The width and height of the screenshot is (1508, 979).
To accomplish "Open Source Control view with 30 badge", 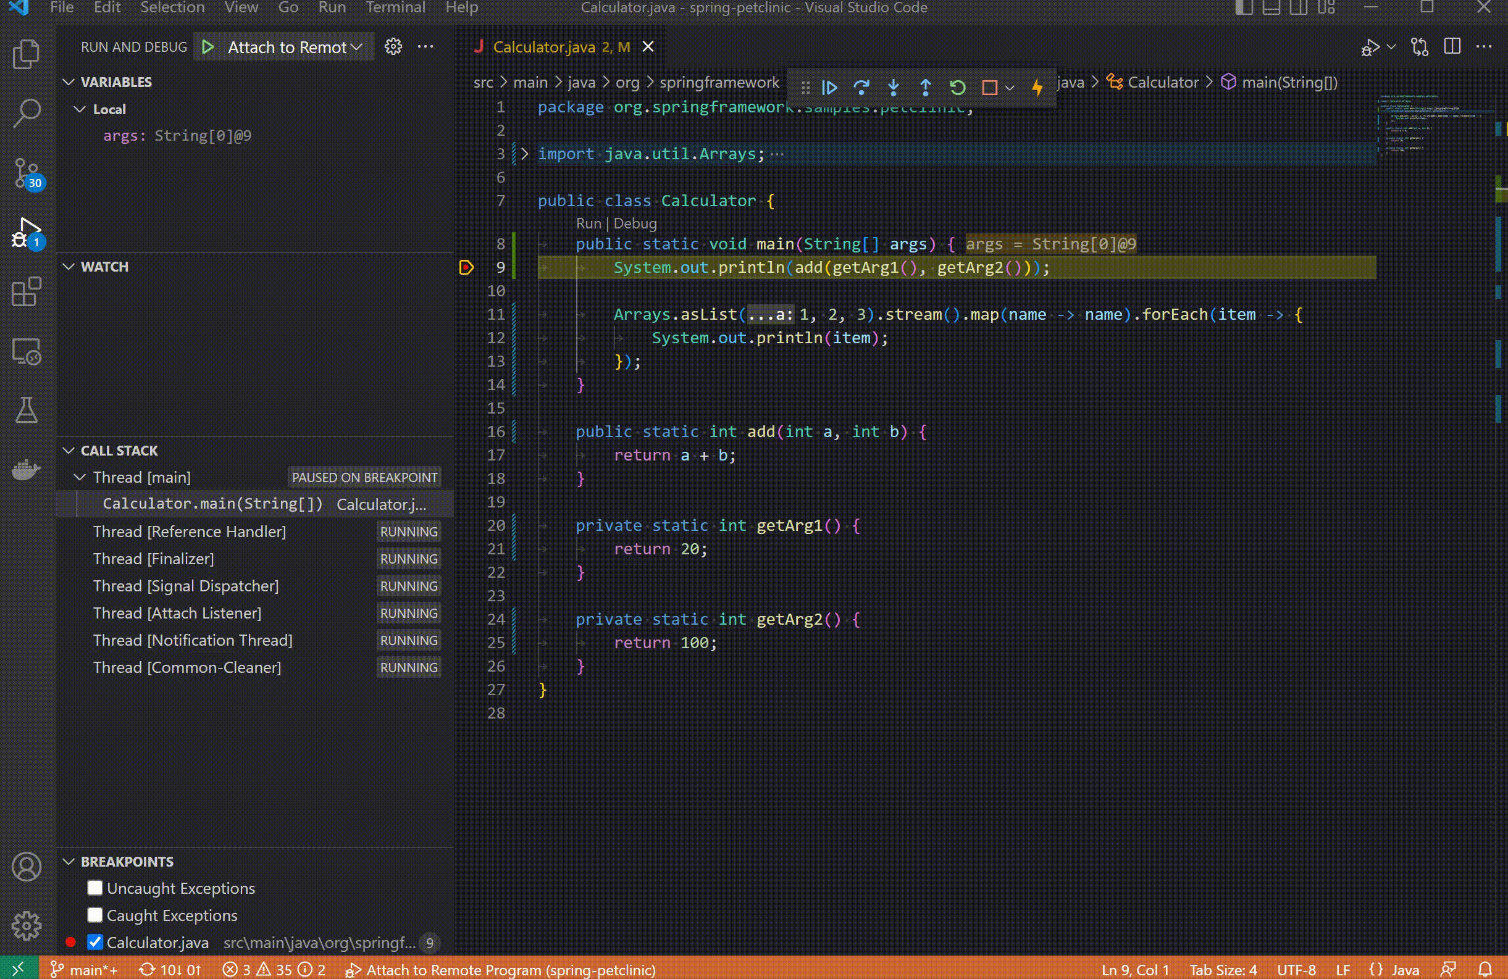I will [x=26, y=173].
